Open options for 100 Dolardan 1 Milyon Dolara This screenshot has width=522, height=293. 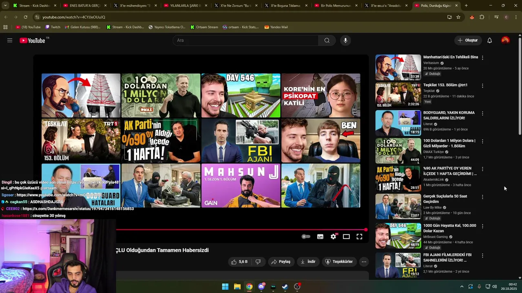click(x=482, y=141)
